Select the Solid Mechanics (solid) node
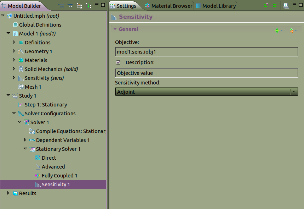Screen dimensions: 304x209 click(51, 69)
